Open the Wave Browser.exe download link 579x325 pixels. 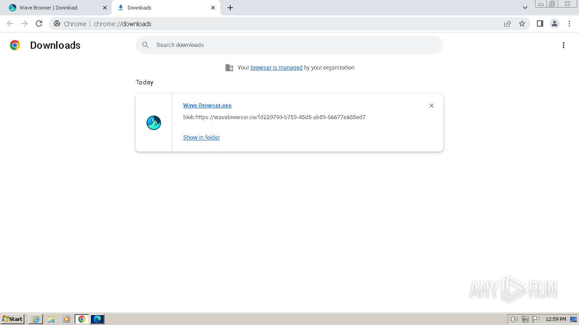(207, 106)
